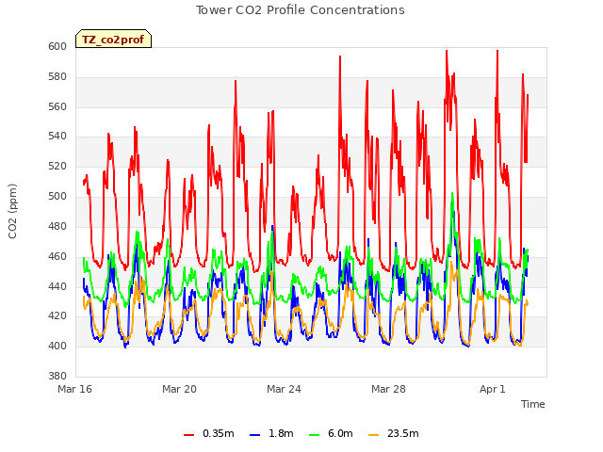Image resolution: width=603 pixels, height=452 pixels.
Task: Click the TZ_co2prof label tag
Action: tap(113, 40)
